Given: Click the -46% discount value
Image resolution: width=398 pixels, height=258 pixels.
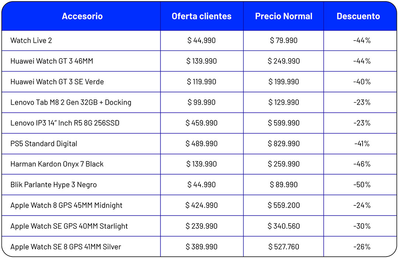Looking at the screenshot, I should click(362, 164).
